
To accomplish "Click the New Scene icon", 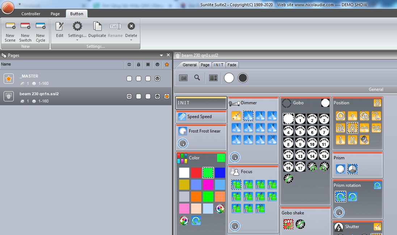I will pos(10,26).
